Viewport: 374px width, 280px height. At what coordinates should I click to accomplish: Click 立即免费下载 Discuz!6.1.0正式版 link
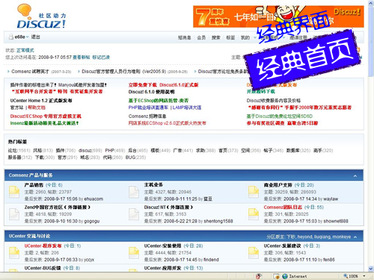pos(163,85)
